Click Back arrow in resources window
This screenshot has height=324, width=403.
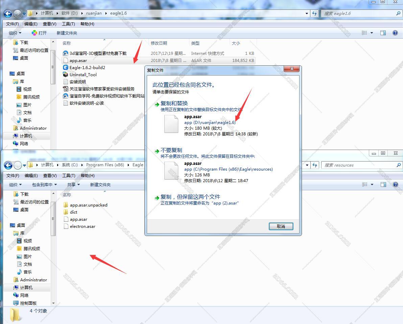point(8,165)
